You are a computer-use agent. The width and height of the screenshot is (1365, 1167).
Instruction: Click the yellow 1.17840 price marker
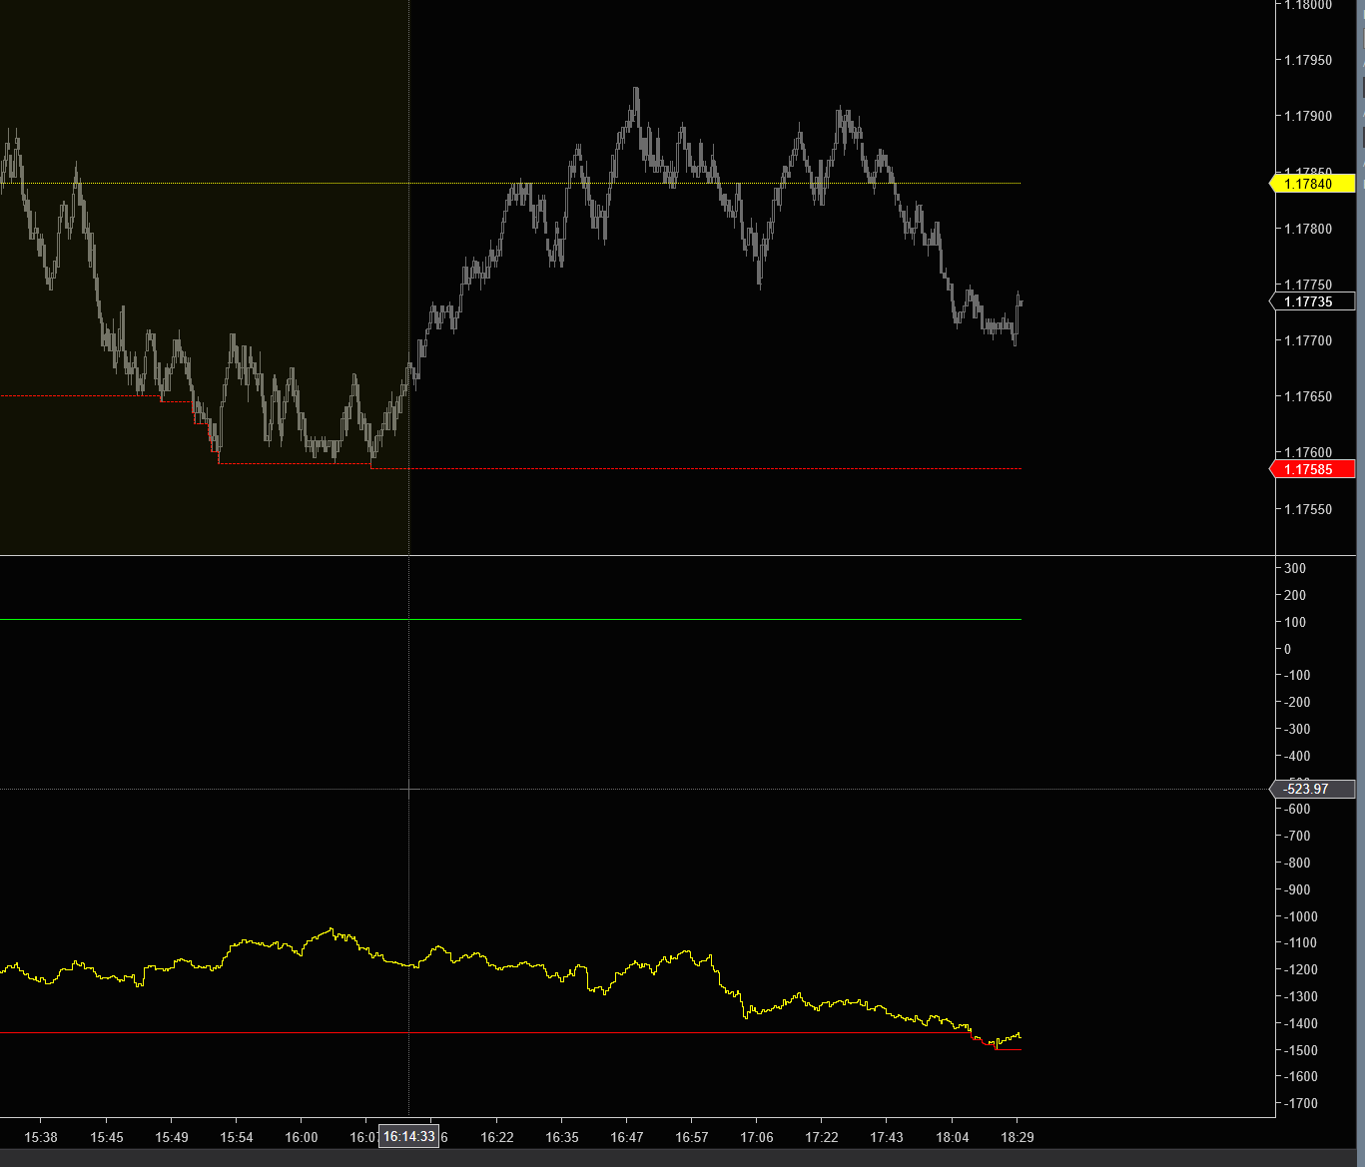point(1312,184)
